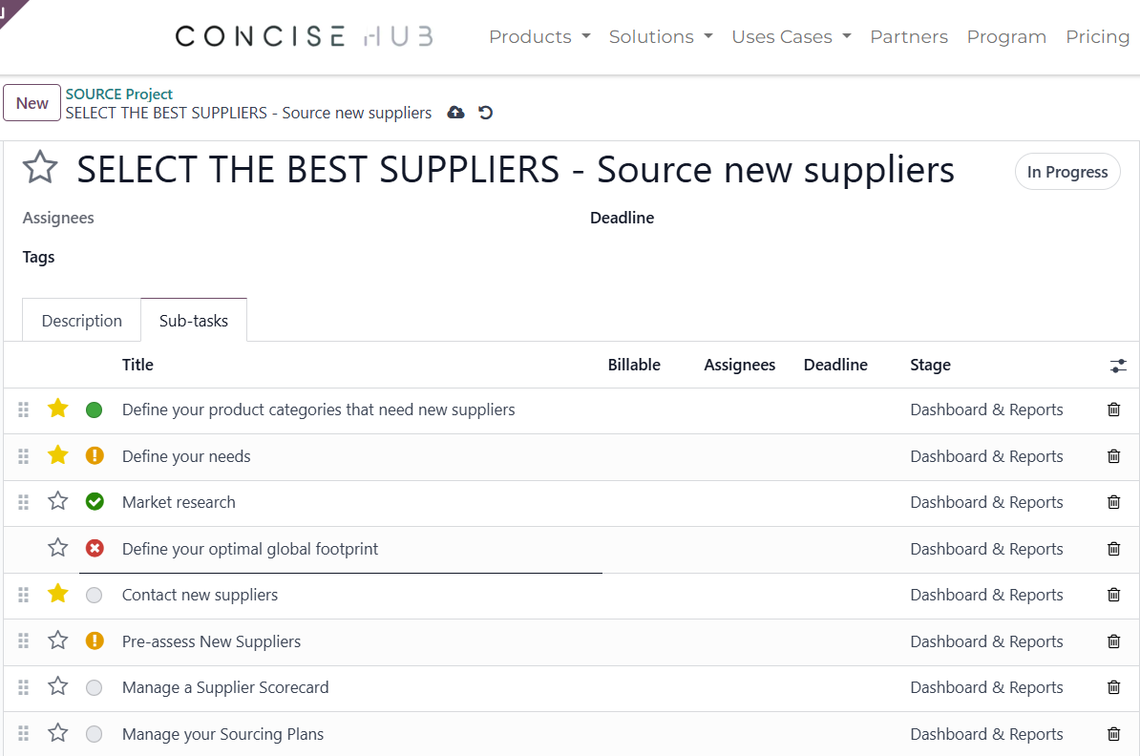The height and width of the screenshot is (756, 1140).
Task: Delete the Market research sub-task
Action: (1113, 501)
